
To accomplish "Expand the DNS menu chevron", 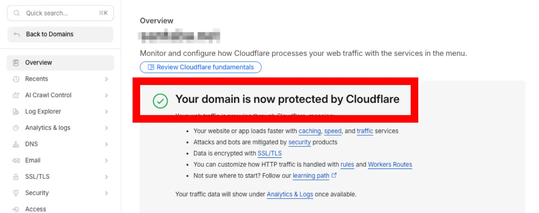I will 106,144.
